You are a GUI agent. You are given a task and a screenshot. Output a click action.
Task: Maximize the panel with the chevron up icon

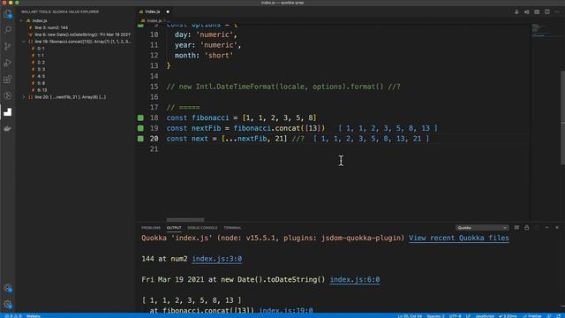547,228
